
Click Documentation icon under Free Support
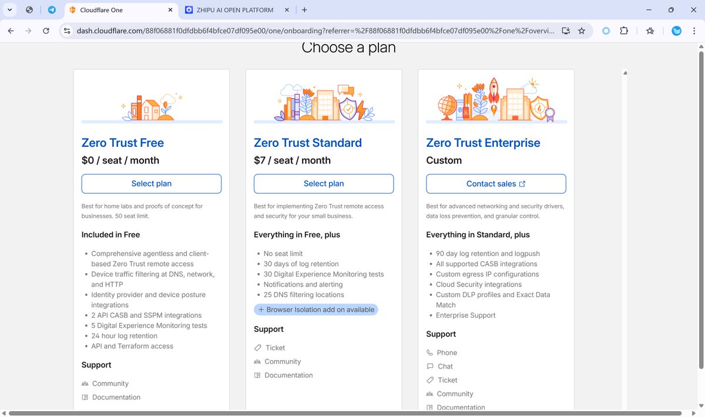click(85, 398)
